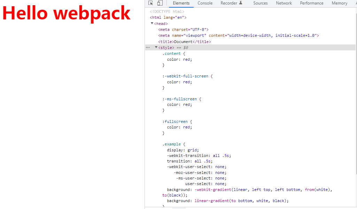Viewport: 357px width, 209px height.
Task: Open the Recorder flask icon
Action: click(x=241, y=3)
